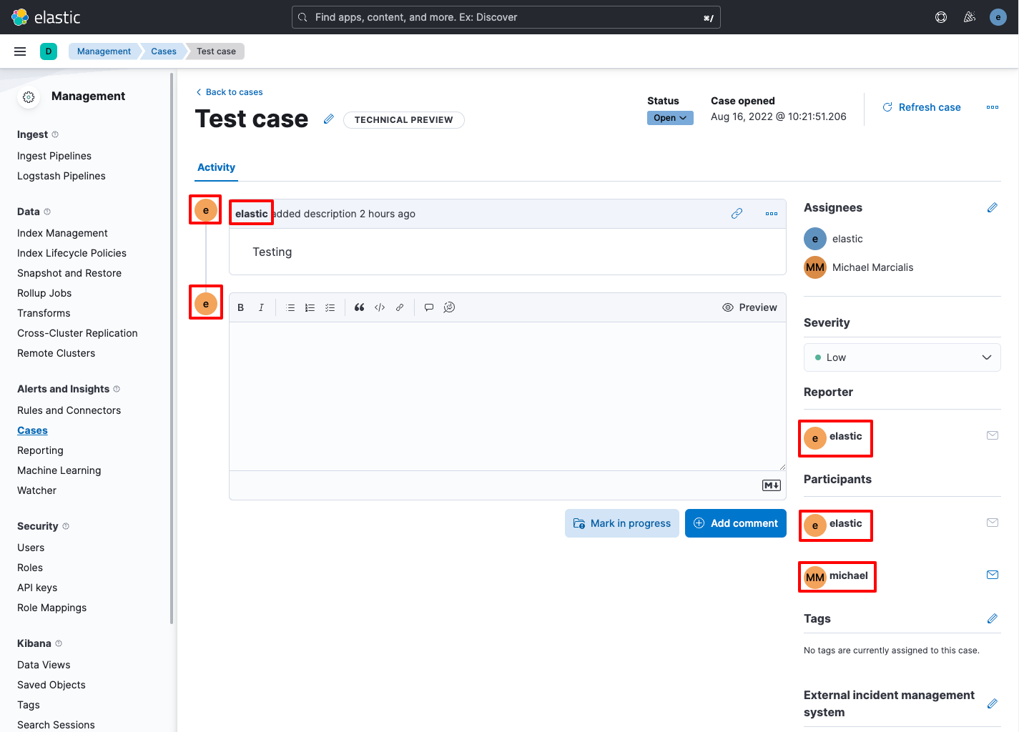Open the help menu icon
Viewport: 1019px width, 732px height.
(941, 17)
